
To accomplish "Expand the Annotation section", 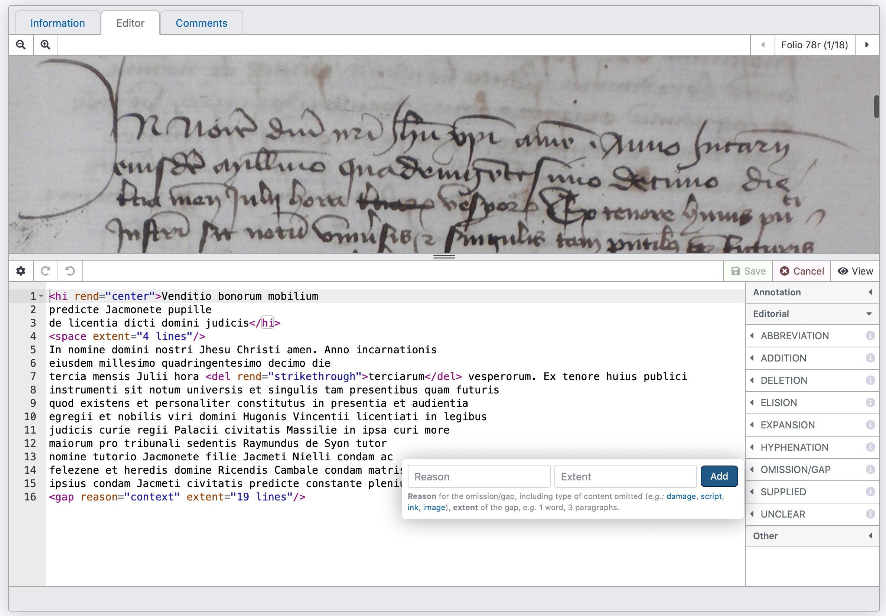I will tap(812, 292).
